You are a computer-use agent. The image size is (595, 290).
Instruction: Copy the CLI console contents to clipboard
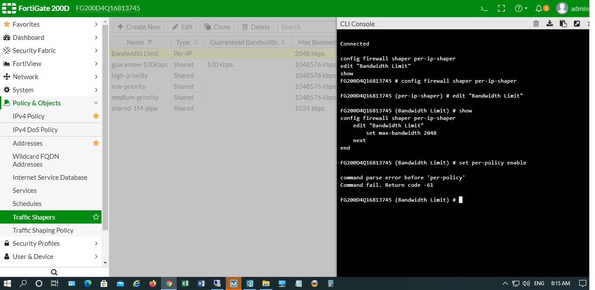563,24
